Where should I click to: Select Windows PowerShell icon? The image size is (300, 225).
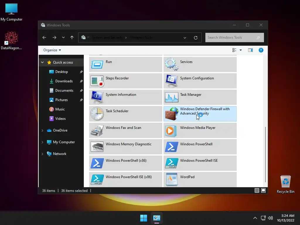click(x=171, y=147)
